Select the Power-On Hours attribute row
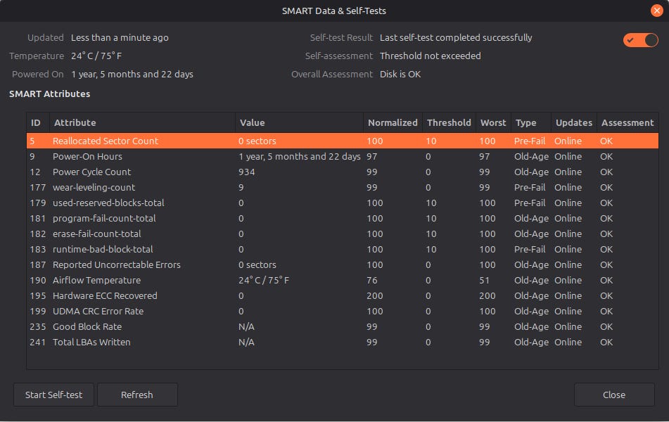 click(87, 156)
